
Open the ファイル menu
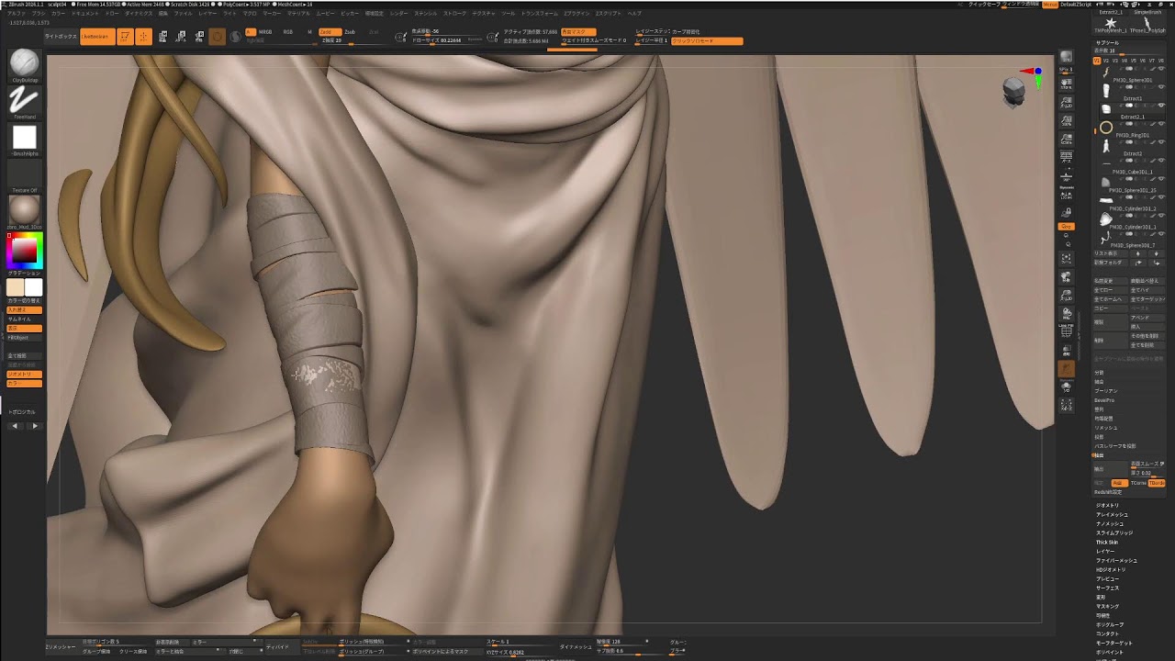pyautogui.click(x=184, y=14)
